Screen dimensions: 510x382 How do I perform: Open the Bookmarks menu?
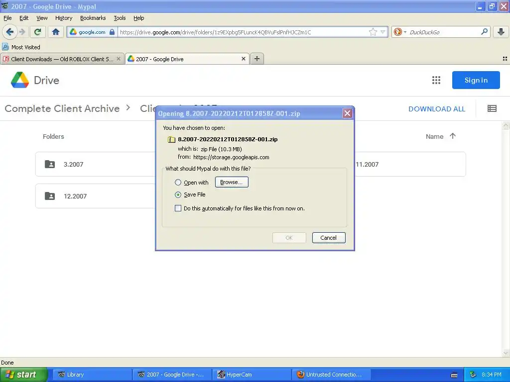[93, 18]
